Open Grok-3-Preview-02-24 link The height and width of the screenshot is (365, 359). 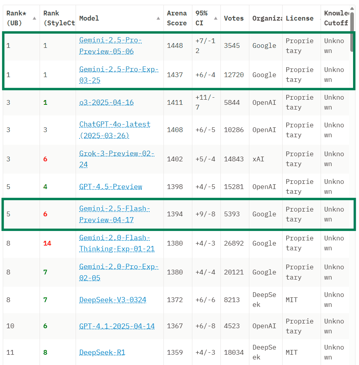coord(117,159)
